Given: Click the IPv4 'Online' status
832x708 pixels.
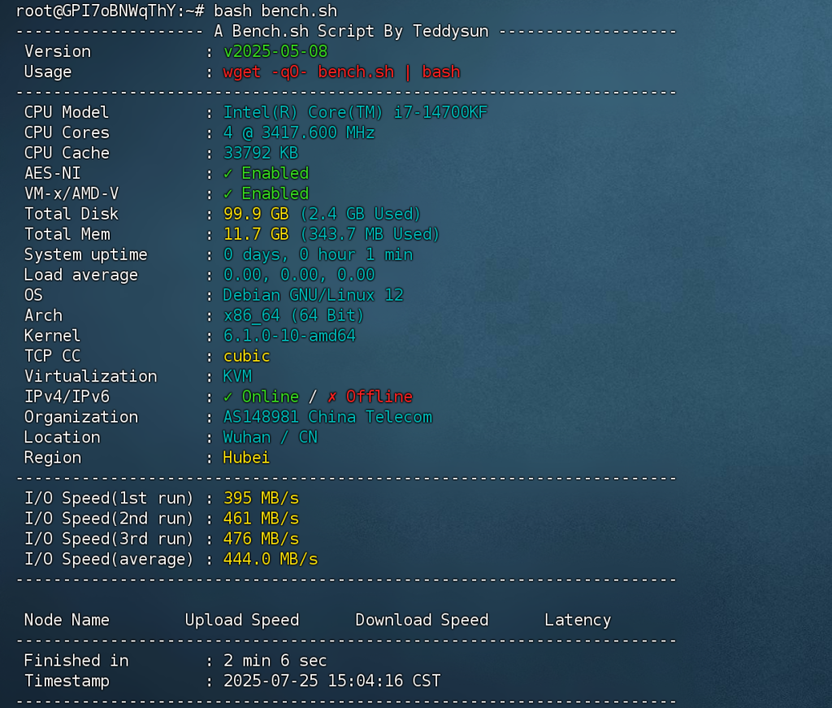Looking at the screenshot, I should click(x=271, y=397).
